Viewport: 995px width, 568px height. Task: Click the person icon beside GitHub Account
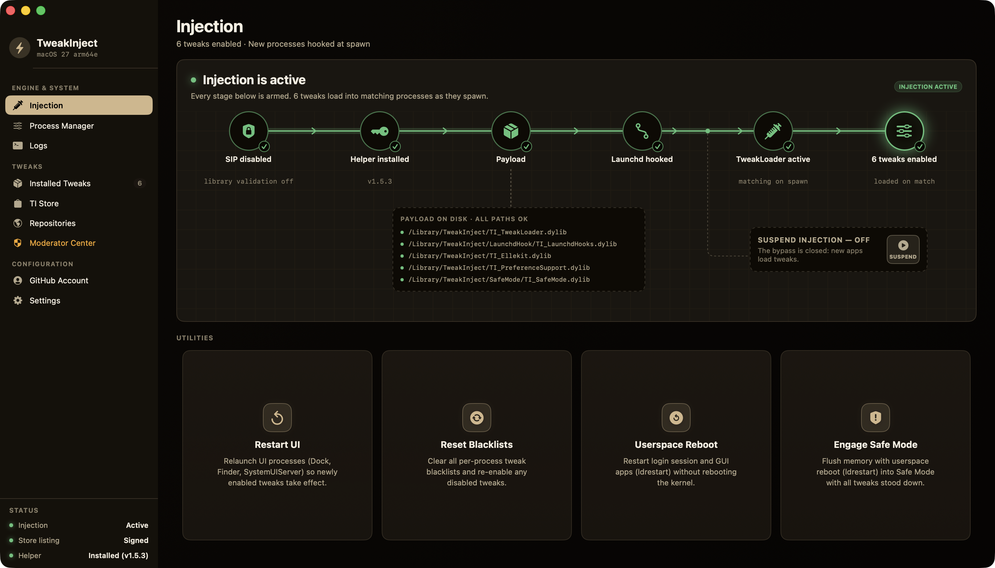(17, 280)
